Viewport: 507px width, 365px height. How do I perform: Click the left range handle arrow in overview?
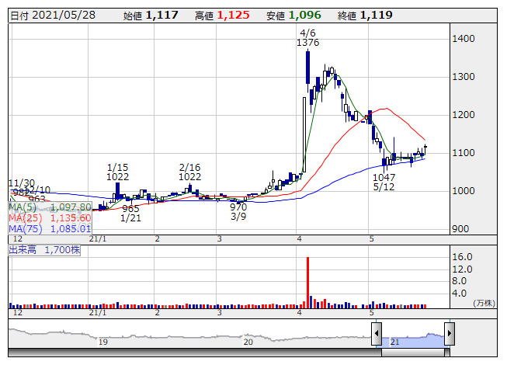(x=377, y=335)
